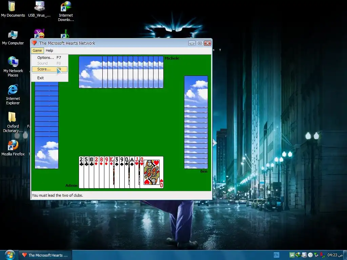The image size is (347, 260).
Task: Open the uTorrent tray icon
Action: (x=292, y=255)
